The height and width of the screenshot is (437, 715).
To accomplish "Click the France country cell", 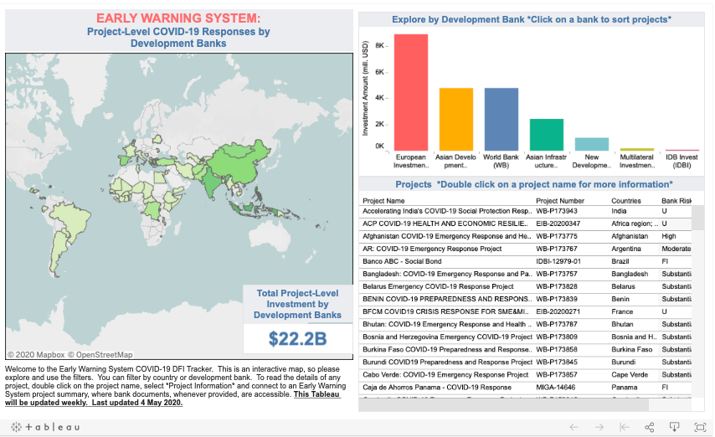I will (x=622, y=311).
